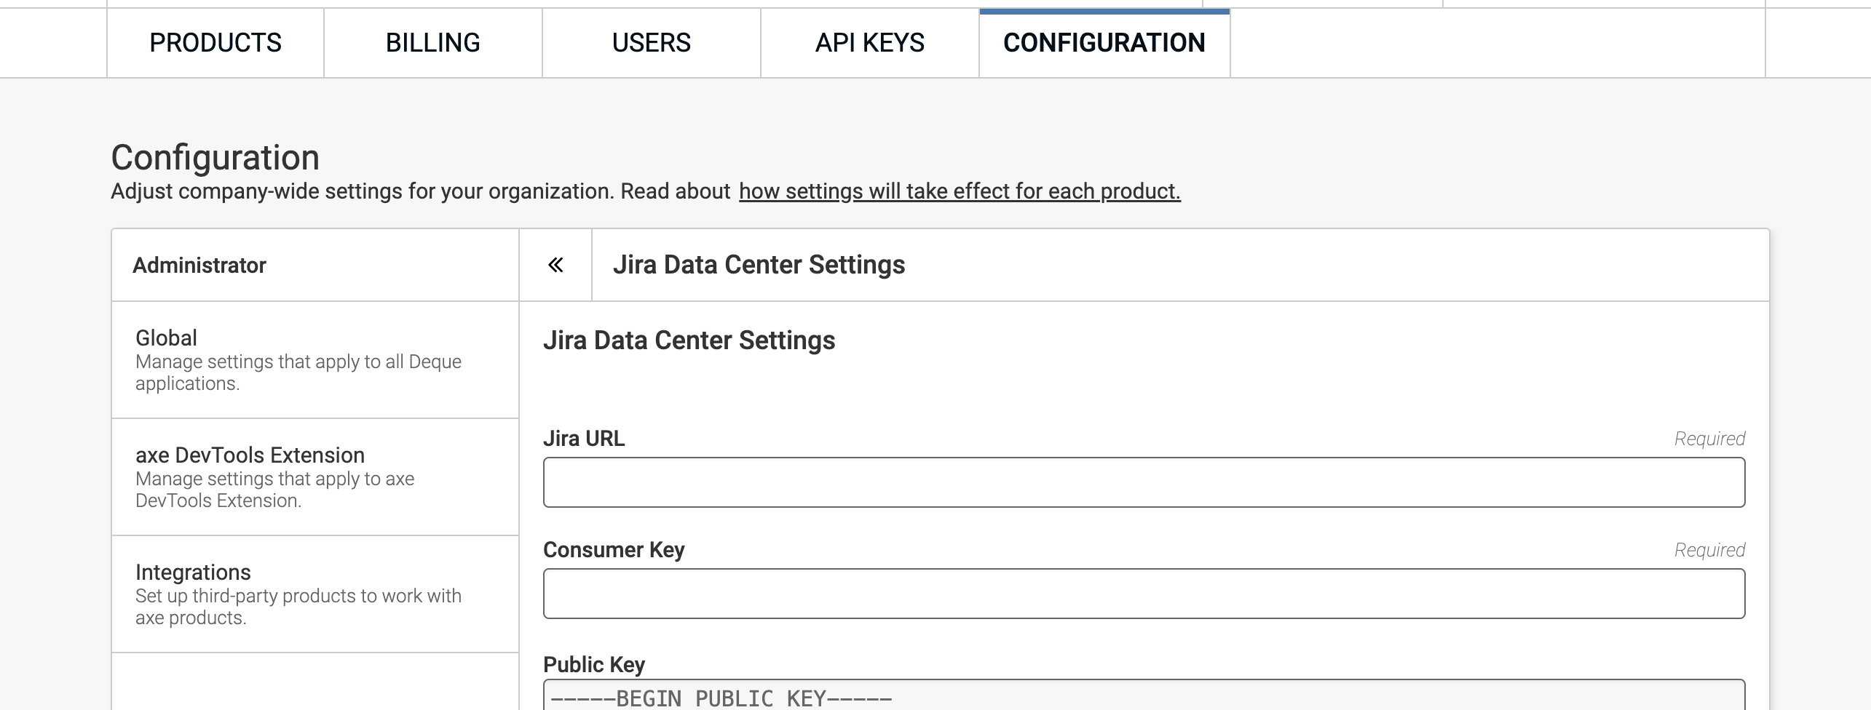Click into the Consumer Key field

point(1144,594)
